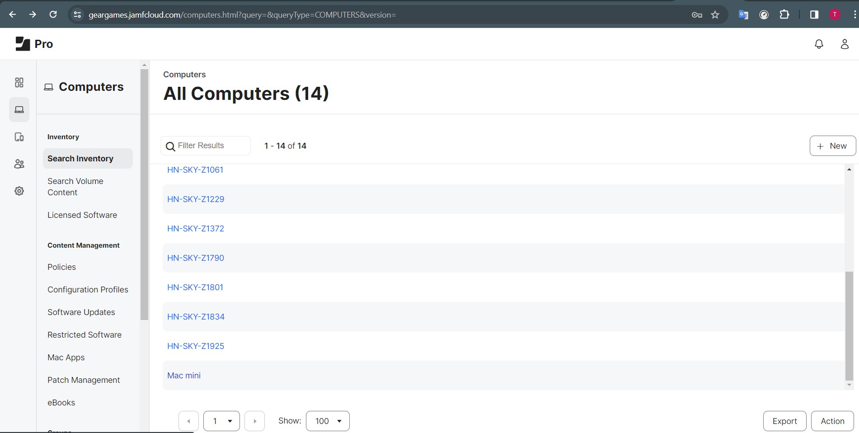Select the Computers laptop icon in rail
The width and height of the screenshot is (859, 433).
[19, 110]
